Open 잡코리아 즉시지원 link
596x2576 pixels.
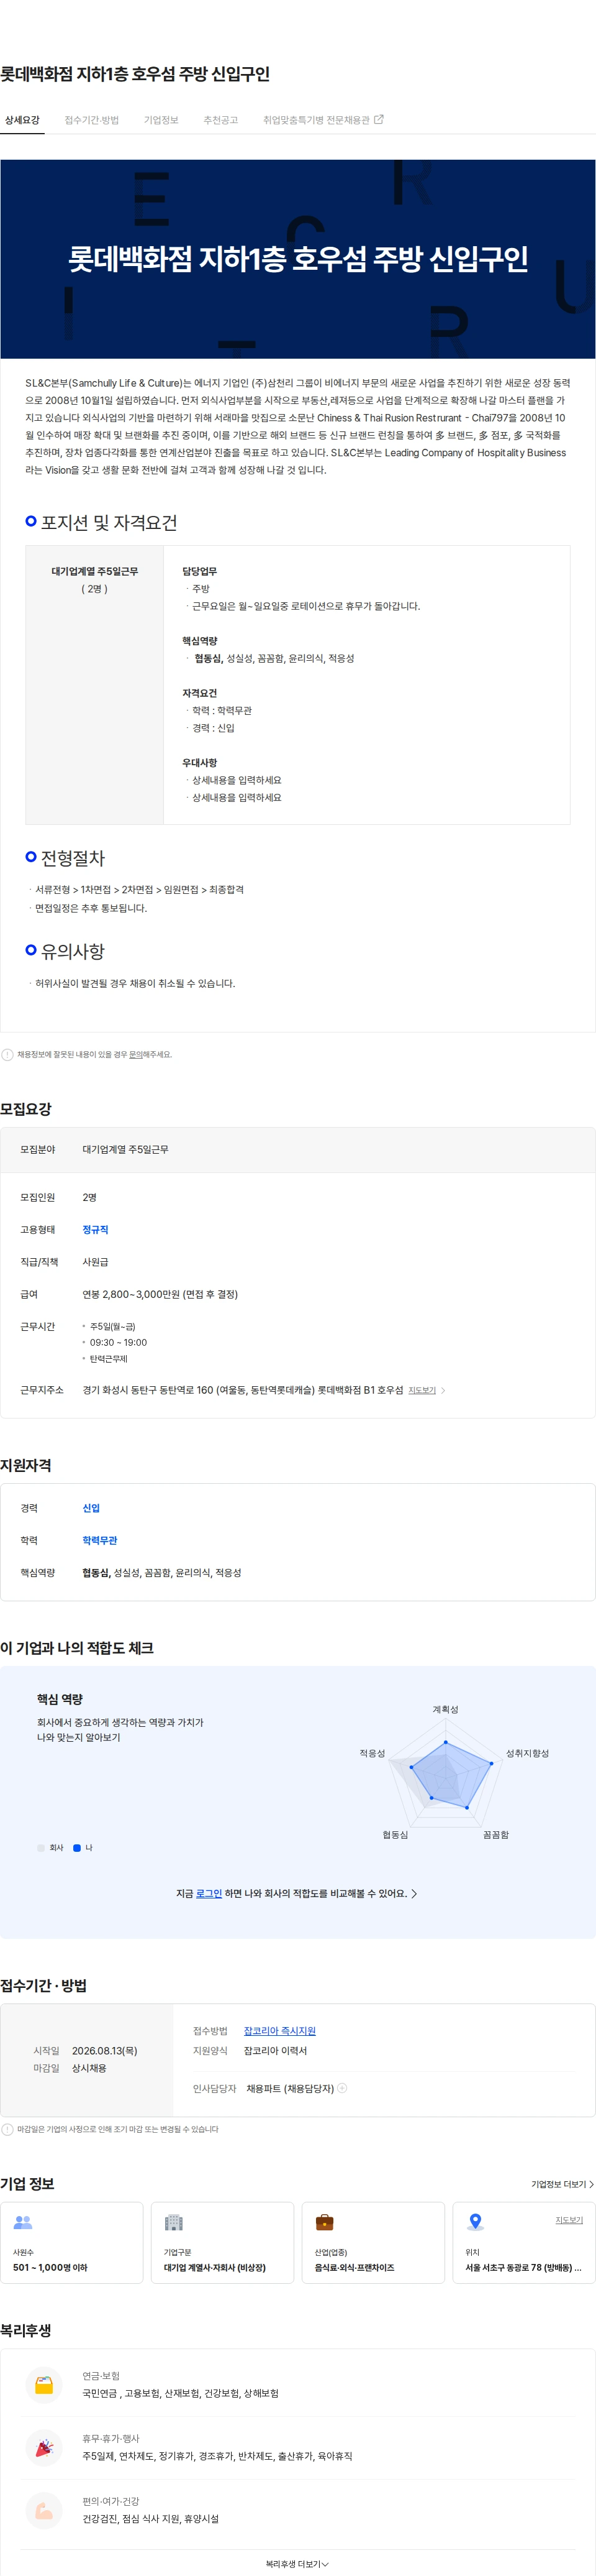(x=279, y=2030)
